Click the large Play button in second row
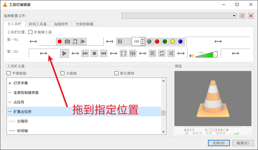Viewport: 258px width, 150px height. (64, 53)
